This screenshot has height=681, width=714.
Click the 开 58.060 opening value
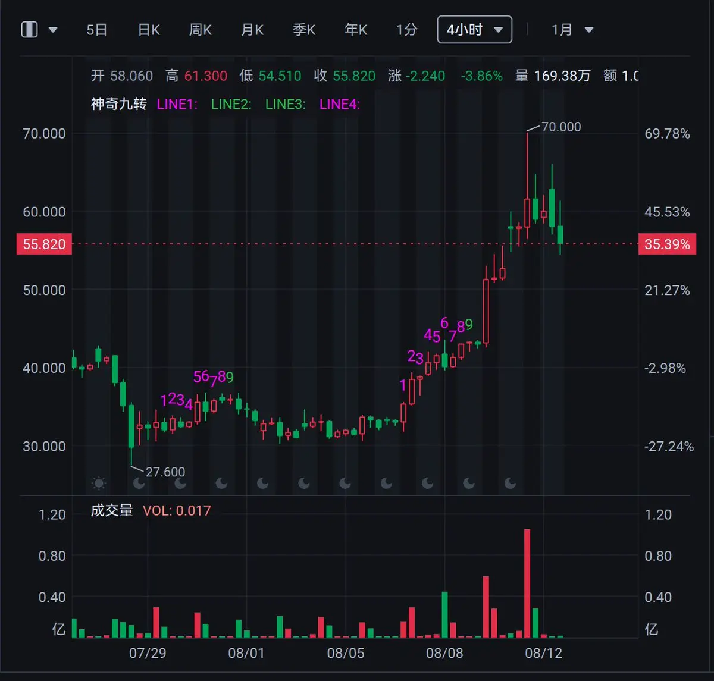tap(122, 76)
